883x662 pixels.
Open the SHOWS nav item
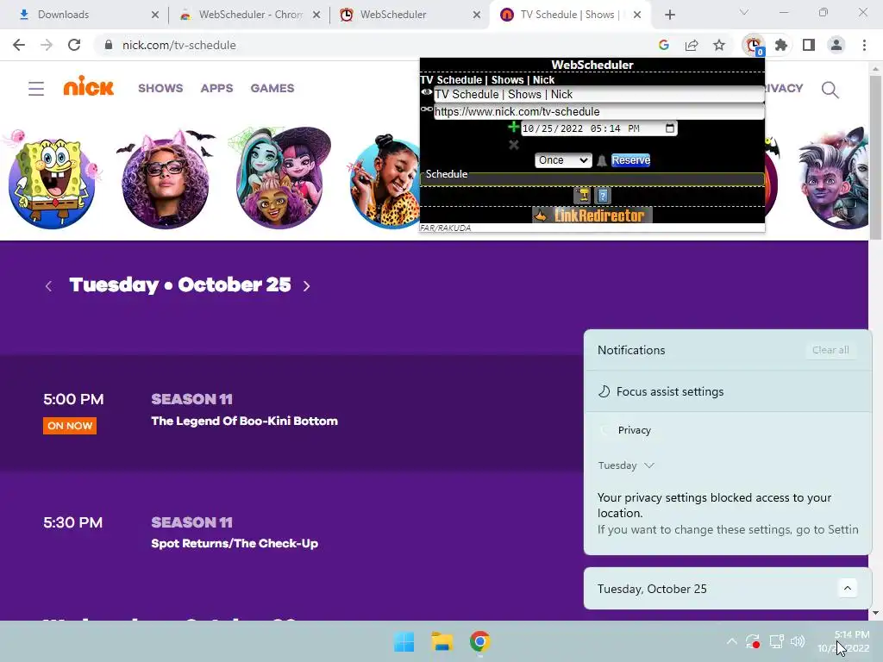pyautogui.click(x=160, y=89)
